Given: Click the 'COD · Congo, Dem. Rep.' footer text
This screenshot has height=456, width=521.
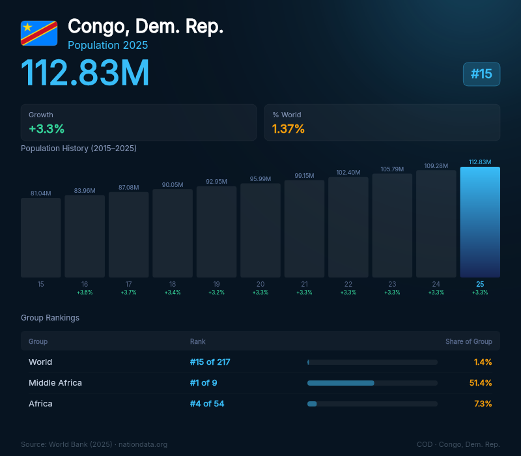Looking at the screenshot, I should pos(458,444).
